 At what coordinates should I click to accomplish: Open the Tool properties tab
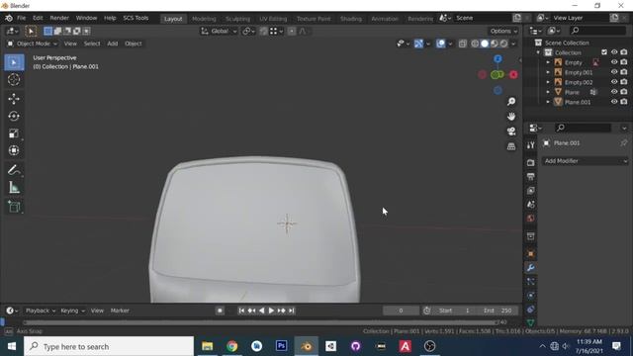(x=530, y=145)
